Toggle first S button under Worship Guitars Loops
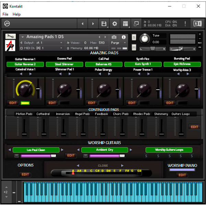Image resolution: width=206 pixels, height=206 pixels. pyautogui.click(x=146, y=156)
